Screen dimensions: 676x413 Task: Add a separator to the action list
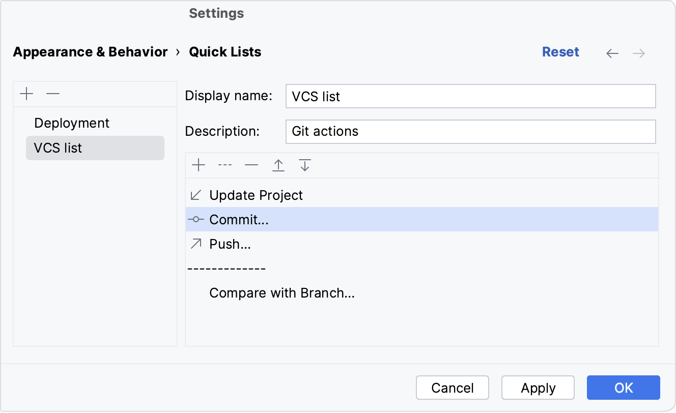pyautogui.click(x=224, y=165)
